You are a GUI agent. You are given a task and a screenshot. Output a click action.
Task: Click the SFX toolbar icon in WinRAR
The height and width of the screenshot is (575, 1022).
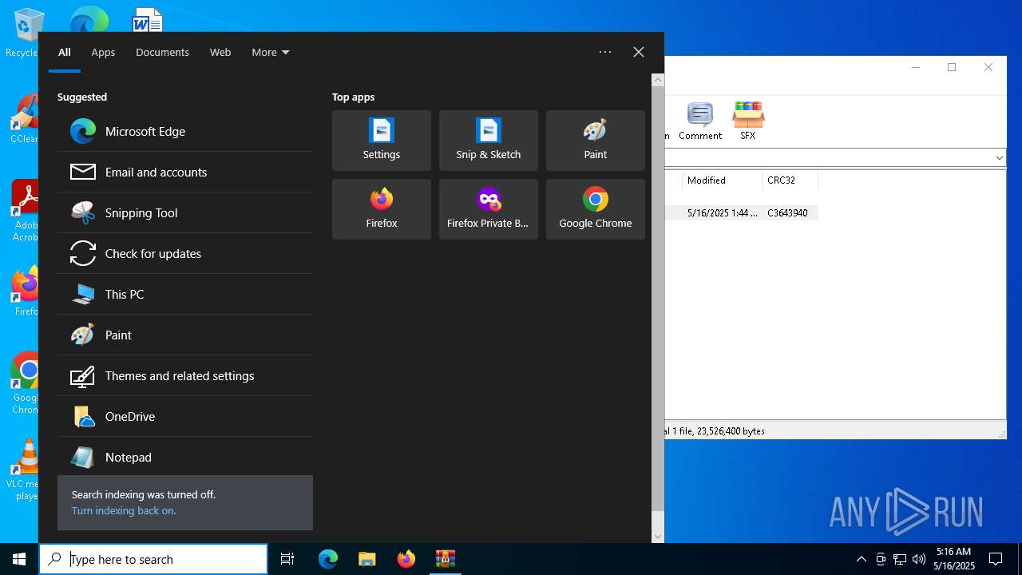pyautogui.click(x=748, y=121)
